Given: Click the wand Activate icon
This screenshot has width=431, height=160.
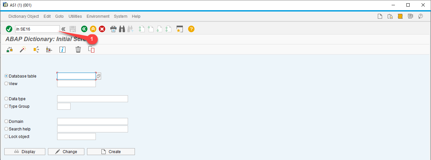Looking at the screenshot, I should pos(23,50).
